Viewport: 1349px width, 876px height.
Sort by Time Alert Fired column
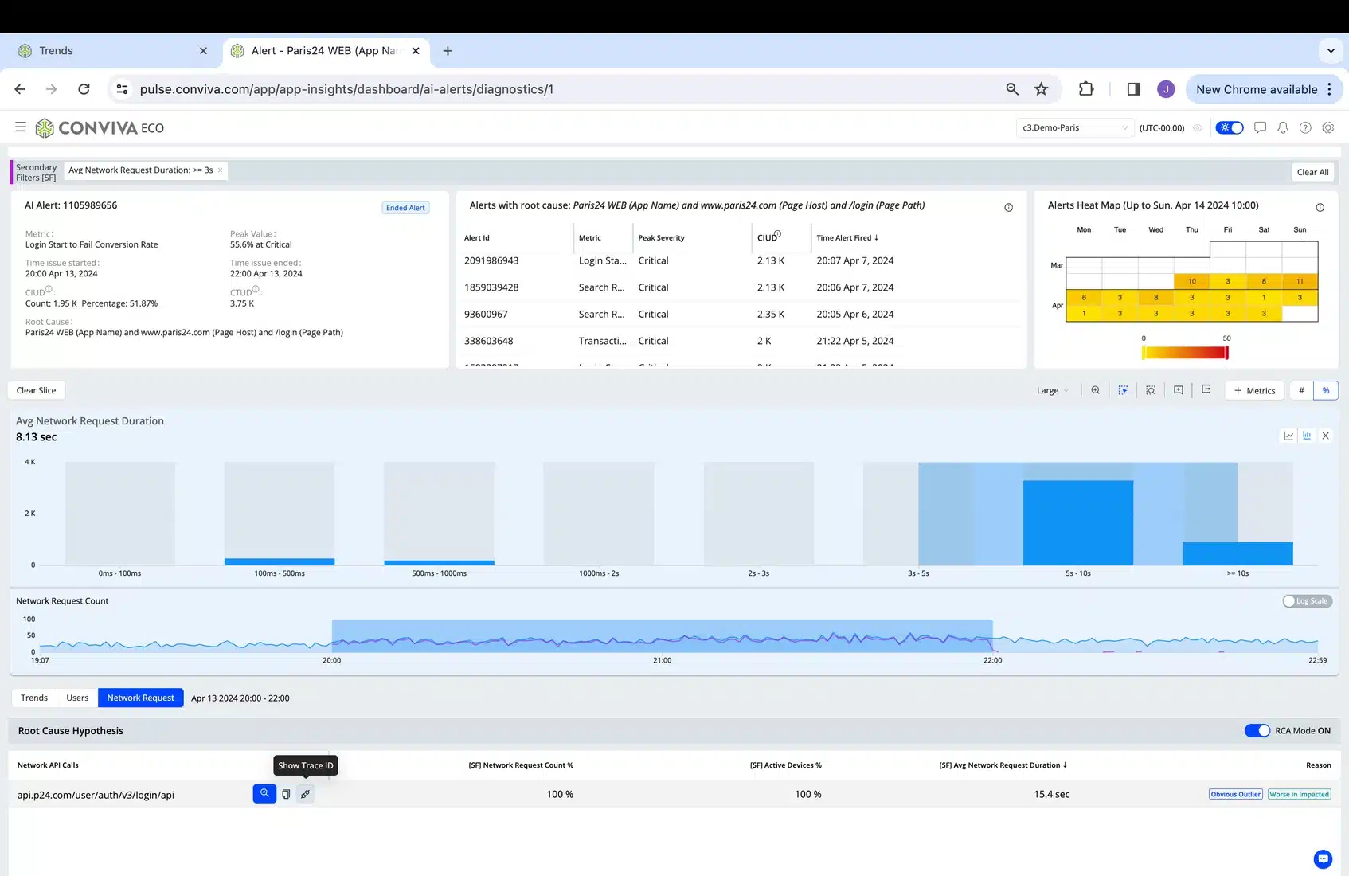pos(847,237)
